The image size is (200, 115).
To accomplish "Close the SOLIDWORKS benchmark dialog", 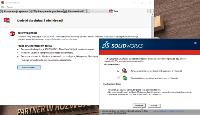I will coord(195,43).
